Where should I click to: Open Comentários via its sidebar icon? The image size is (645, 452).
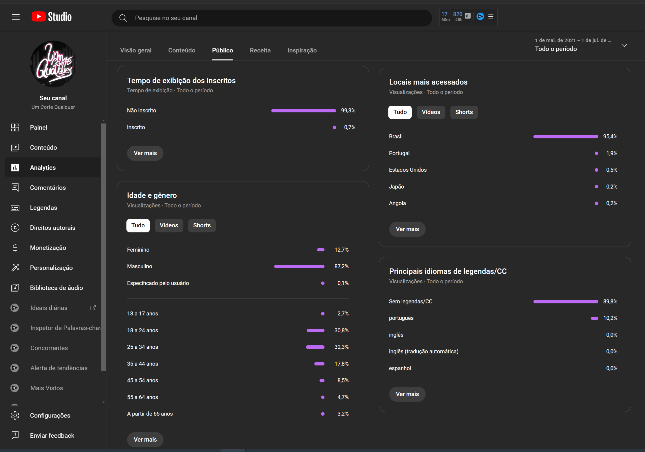click(15, 188)
